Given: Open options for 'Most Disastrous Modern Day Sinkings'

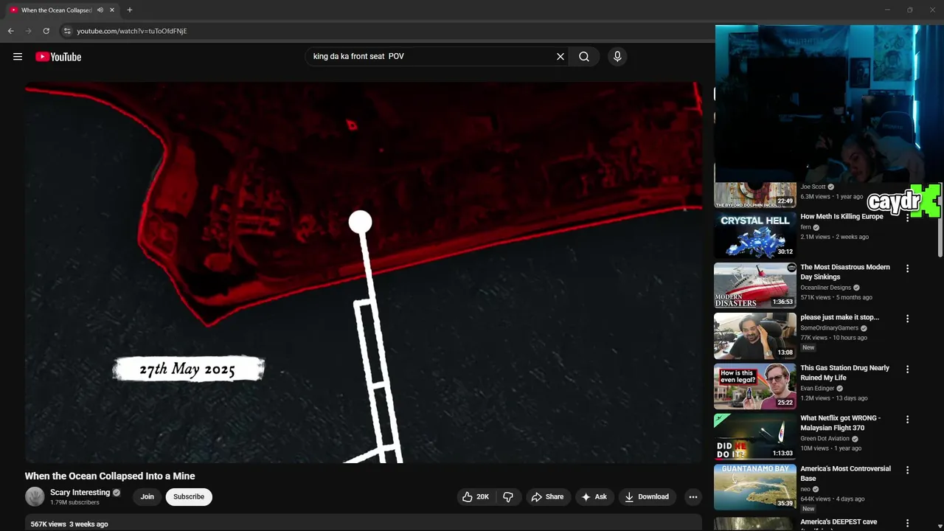Looking at the screenshot, I should [x=907, y=268].
